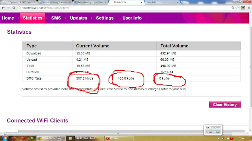Switch to the Untitled - Paint window
This screenshot has height=141, width=252.
pos(89,138)
